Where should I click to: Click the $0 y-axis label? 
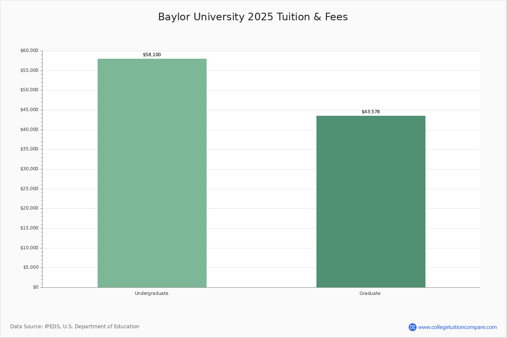[x=35, y=287]
